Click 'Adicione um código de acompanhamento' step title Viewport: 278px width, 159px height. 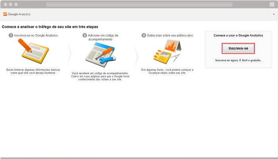(x=103, y=37)
